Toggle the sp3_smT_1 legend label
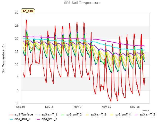 click(49, 115)
